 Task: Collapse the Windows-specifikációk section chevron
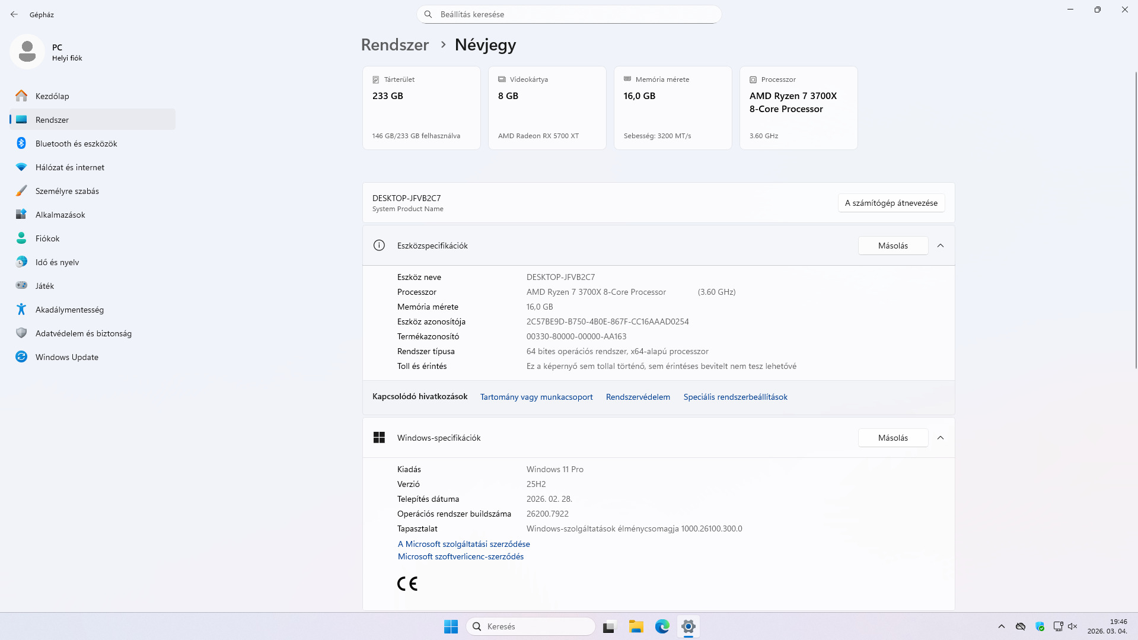(941, 438)
